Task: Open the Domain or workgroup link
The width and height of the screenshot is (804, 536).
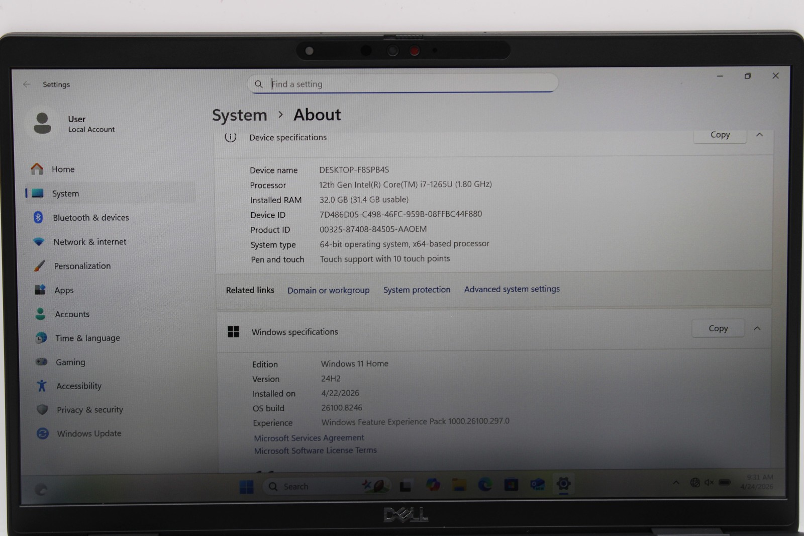Action: pyautogui.click(x=328, y=291)
